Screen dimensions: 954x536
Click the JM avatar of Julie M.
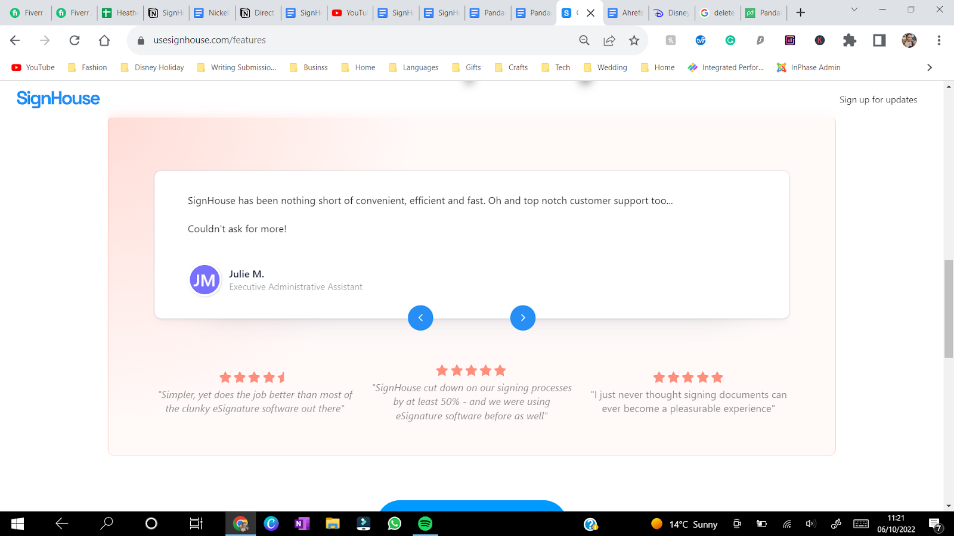[205, 280]
